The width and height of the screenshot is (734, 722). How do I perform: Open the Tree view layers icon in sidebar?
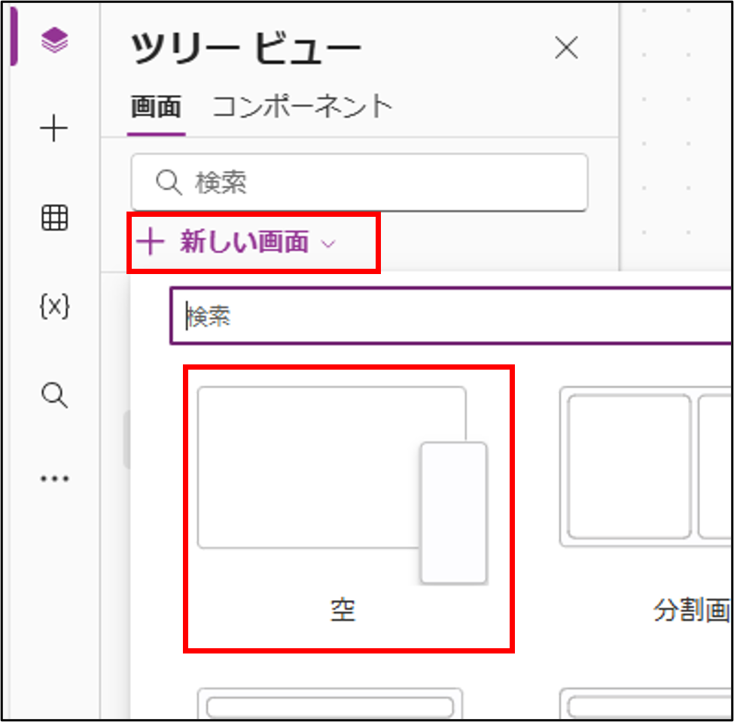[x=54, y=41]
